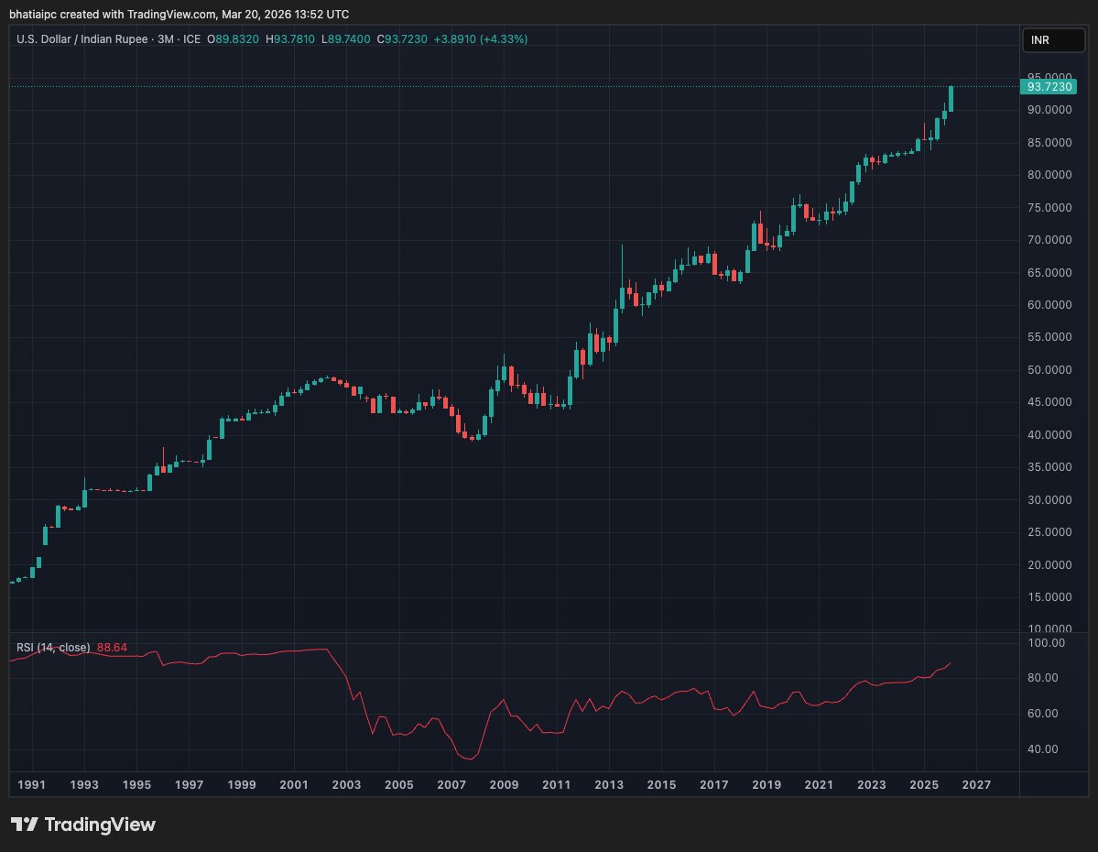The image size is (1098, 852).
Task: Click the 2027 year label on time axis
Action: tap(977, 785)
